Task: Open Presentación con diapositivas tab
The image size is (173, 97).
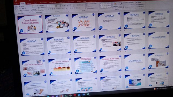Action: (x=66, y=2)
